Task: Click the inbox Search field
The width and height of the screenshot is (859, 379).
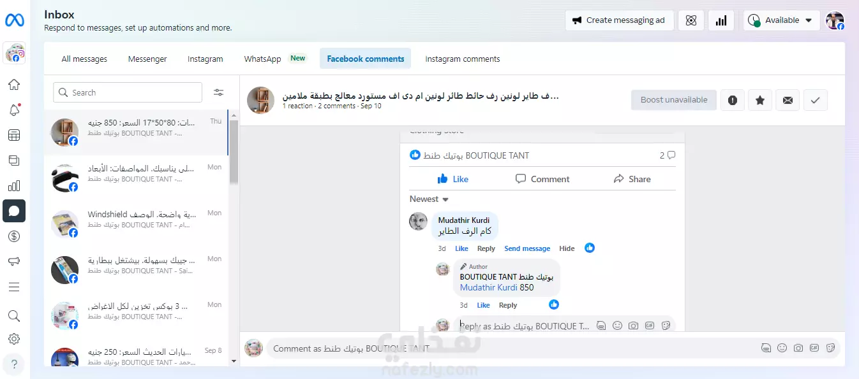Action: tap(128, 92)
